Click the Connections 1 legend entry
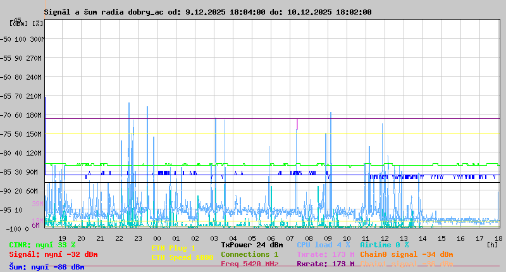This screenshot has width=506, height=272. pos(249,254)
